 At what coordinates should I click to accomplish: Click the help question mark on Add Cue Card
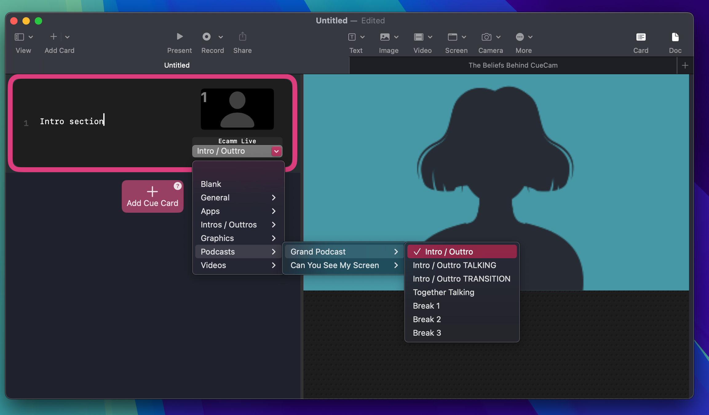177,186
